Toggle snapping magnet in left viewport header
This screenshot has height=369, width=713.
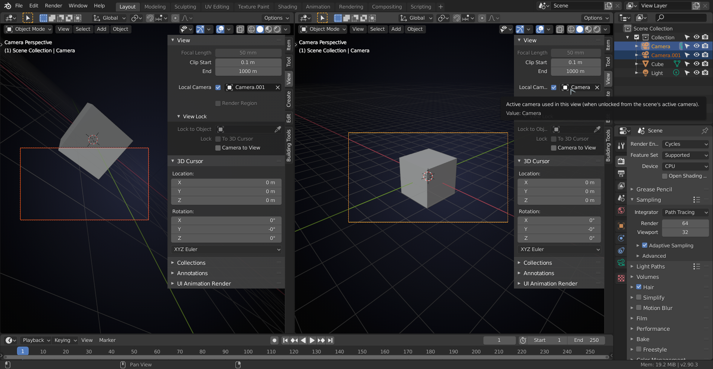pos(150,18)
